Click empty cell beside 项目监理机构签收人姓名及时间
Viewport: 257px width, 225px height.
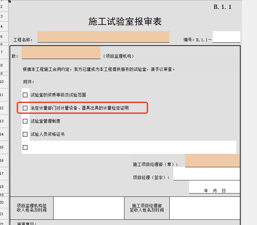click(x=89, y=208)
